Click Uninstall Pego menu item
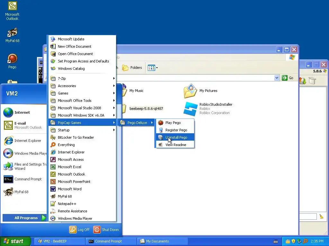The image size is (329, 246). (x=175, y=137)
